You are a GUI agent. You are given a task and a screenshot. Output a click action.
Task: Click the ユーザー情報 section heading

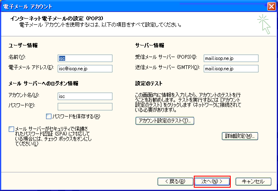coord(23,45)
